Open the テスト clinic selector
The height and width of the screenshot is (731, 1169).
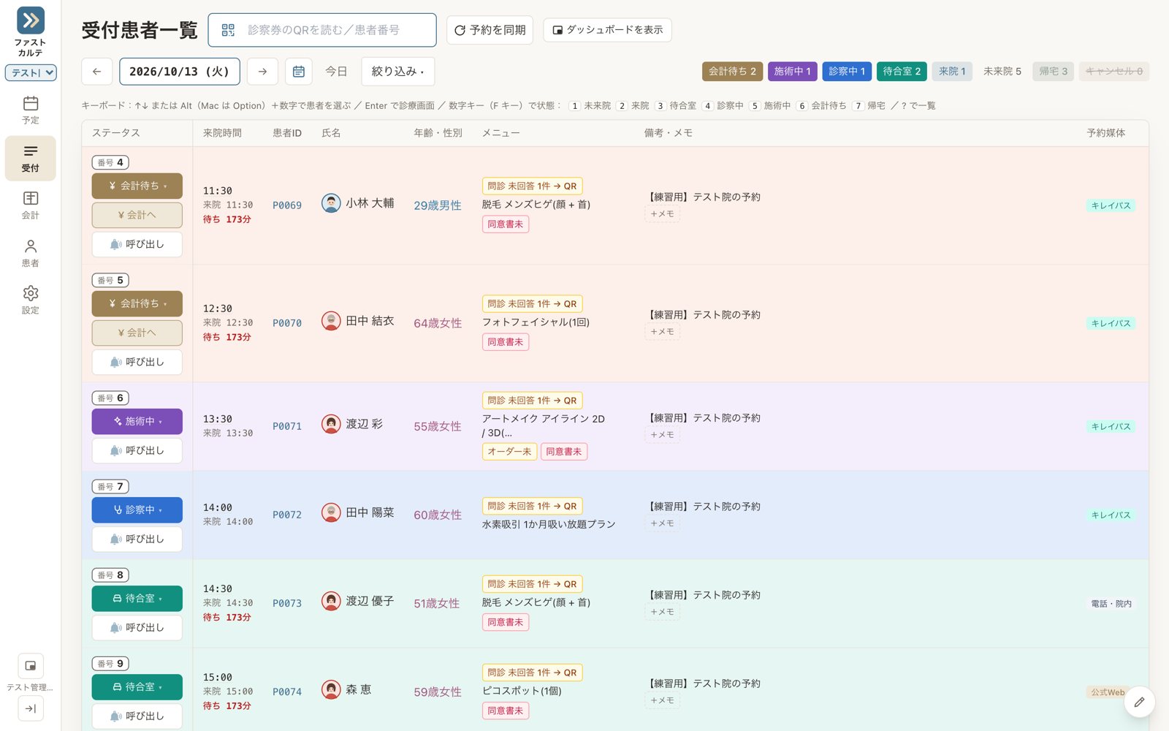(31, 72)
